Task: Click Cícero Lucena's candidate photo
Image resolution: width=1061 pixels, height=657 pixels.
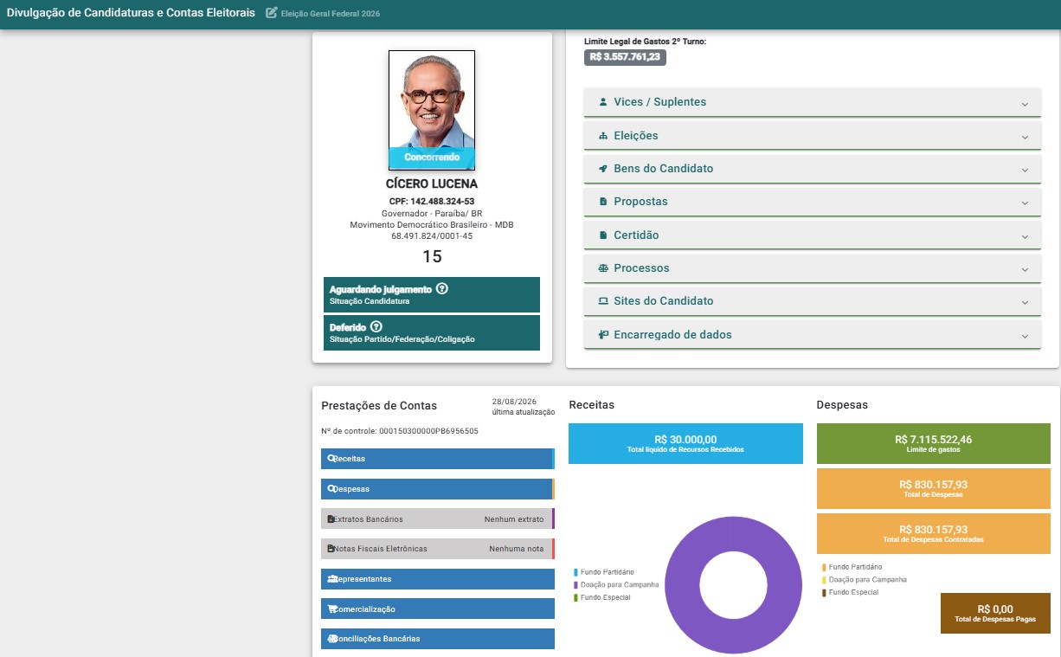Action: [432, 110]
